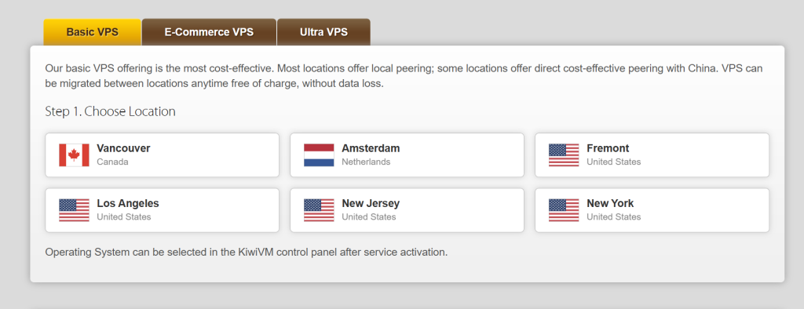The width and height of the screenshot is (804, 309).
Task: Pick the Fremont location card
Action: [652, 154]
